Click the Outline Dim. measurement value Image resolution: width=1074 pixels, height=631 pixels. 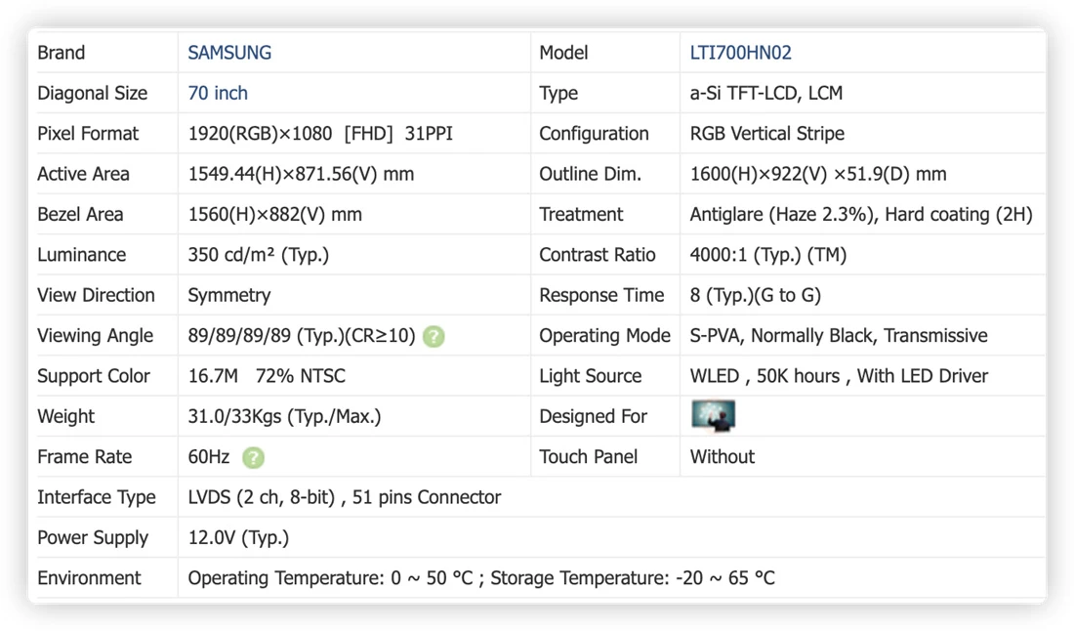pos(818,174)
